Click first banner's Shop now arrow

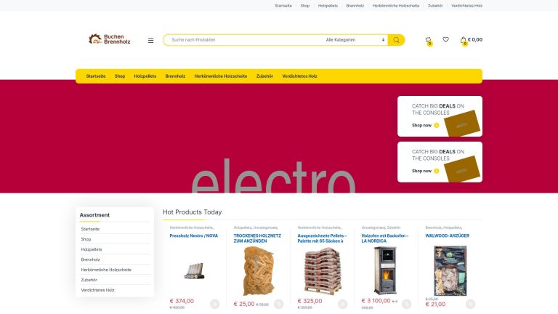tap(437, 125)
